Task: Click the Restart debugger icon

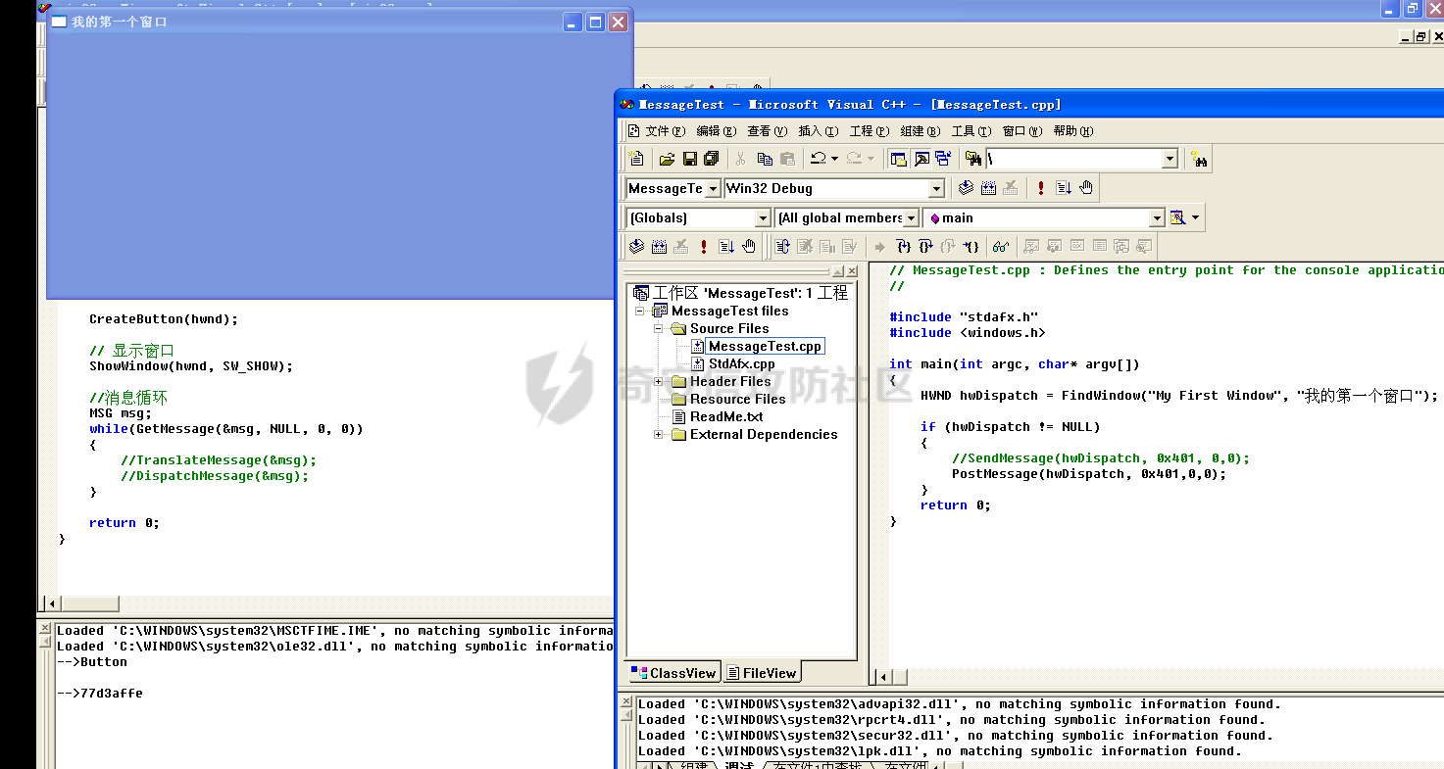Action: [x=782, y=247]
